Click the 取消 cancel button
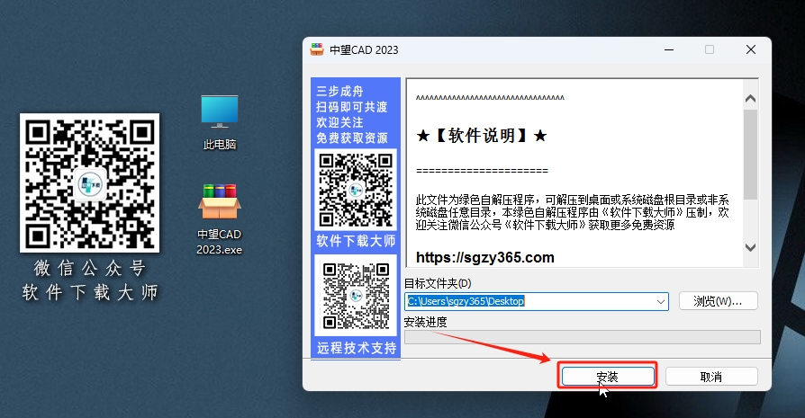This screenshot has width=805, height=418. pyautogui.click(x=711, y=377)
